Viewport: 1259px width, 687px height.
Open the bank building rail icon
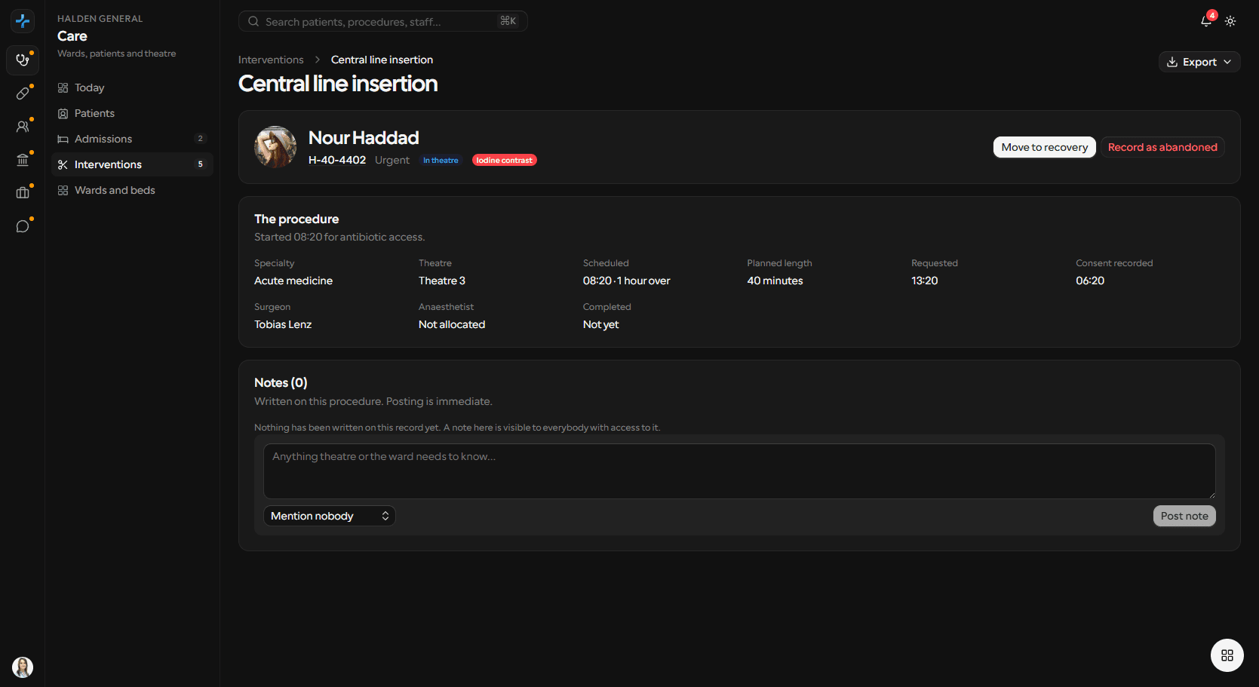23,159
